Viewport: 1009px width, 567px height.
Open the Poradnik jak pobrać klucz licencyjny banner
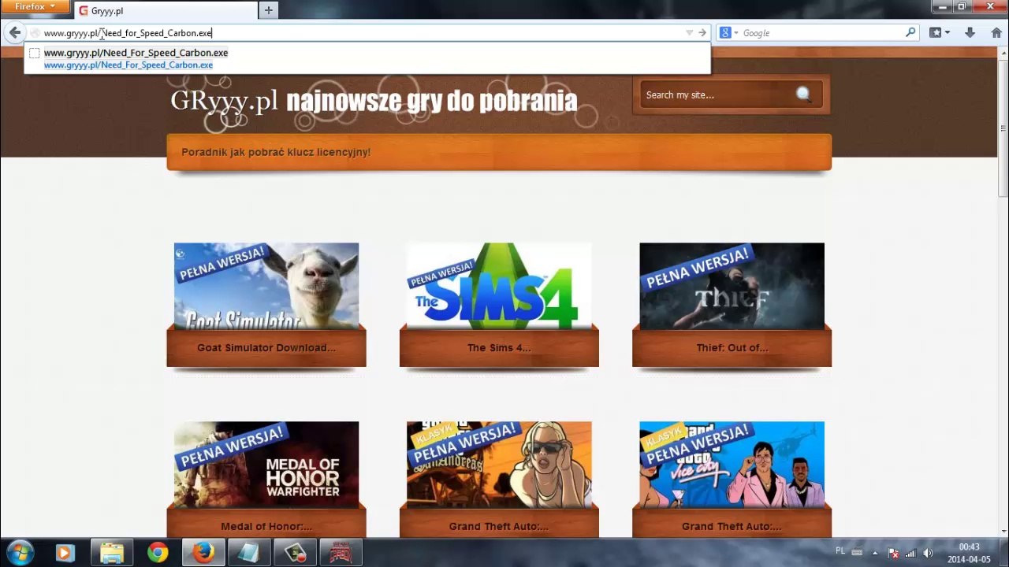[x=499, y=152]
